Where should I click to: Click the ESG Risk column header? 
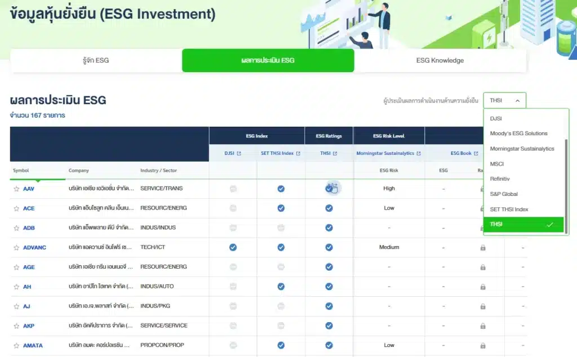(389, 171)
